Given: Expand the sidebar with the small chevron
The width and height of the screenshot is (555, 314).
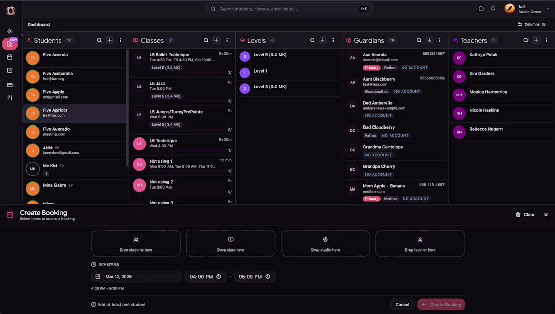Looking at the screenshot, I should (x=22, y=35).
